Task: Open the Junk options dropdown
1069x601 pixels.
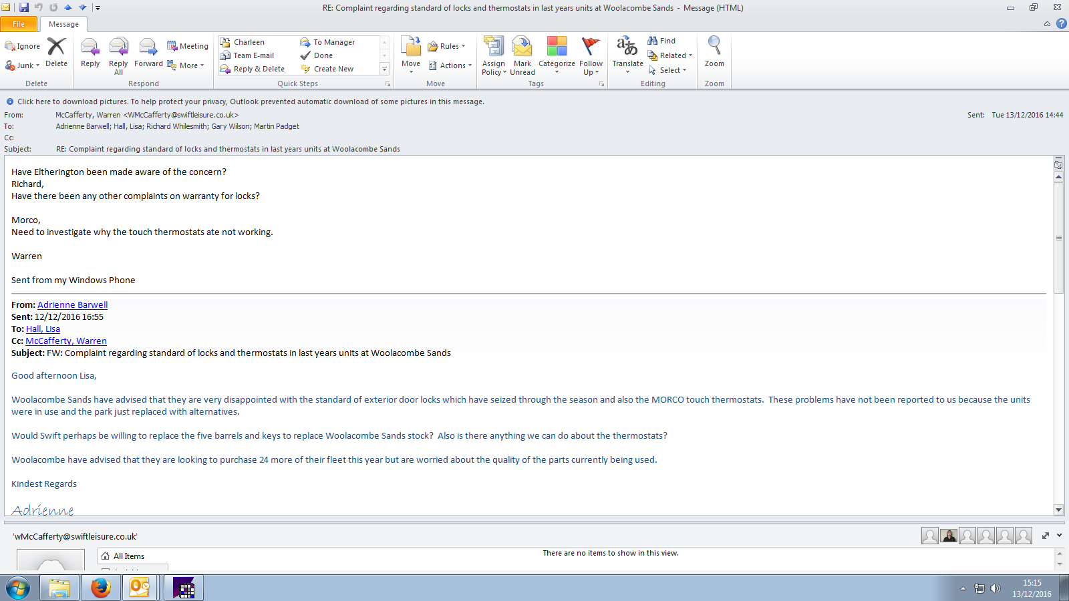Action: click(x=23, y=65)
